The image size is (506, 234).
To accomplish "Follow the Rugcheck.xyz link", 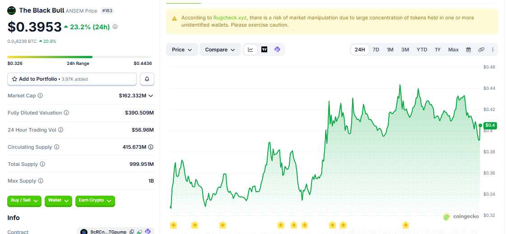I will click(x=229, y=18).
